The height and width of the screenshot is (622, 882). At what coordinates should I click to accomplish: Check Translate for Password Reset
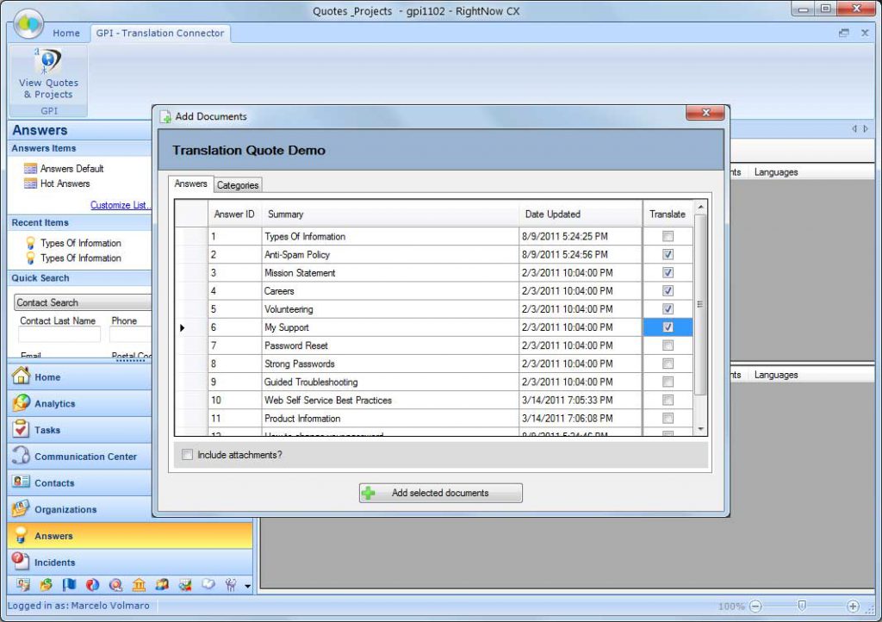[x=668, y=345]
